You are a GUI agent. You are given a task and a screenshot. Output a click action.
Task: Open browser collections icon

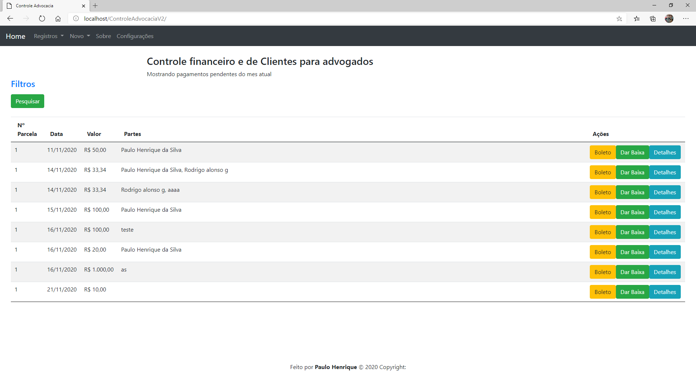(x=653, y=18)
